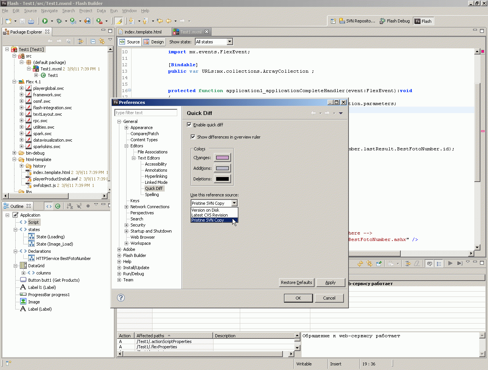
Task: Click the Preferences help question mark icon
Action: [121, 298]
